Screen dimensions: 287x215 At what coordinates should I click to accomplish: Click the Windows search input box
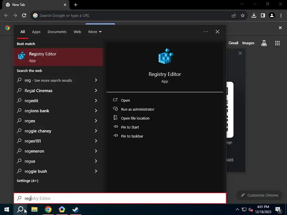[120, 198]
